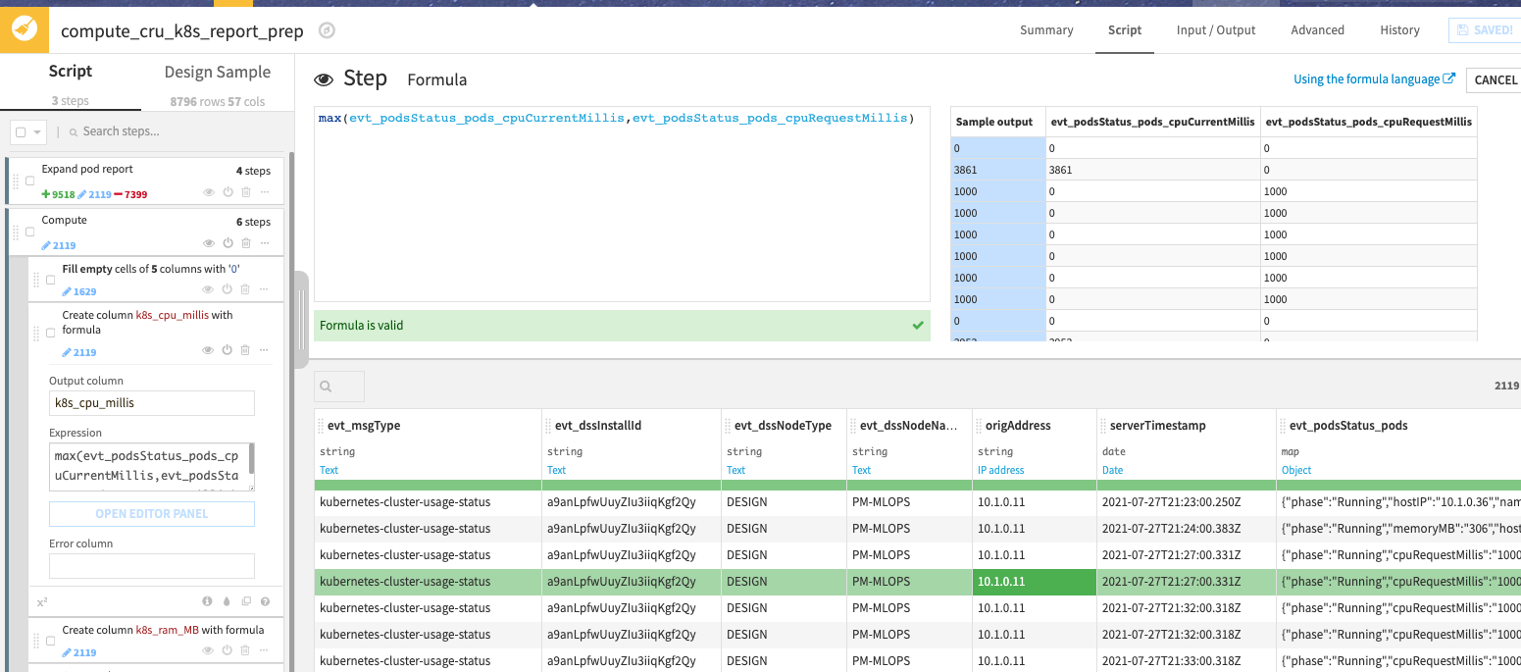Click the pencil icon on Compute group
The image size is (1521, 672).
46,245
